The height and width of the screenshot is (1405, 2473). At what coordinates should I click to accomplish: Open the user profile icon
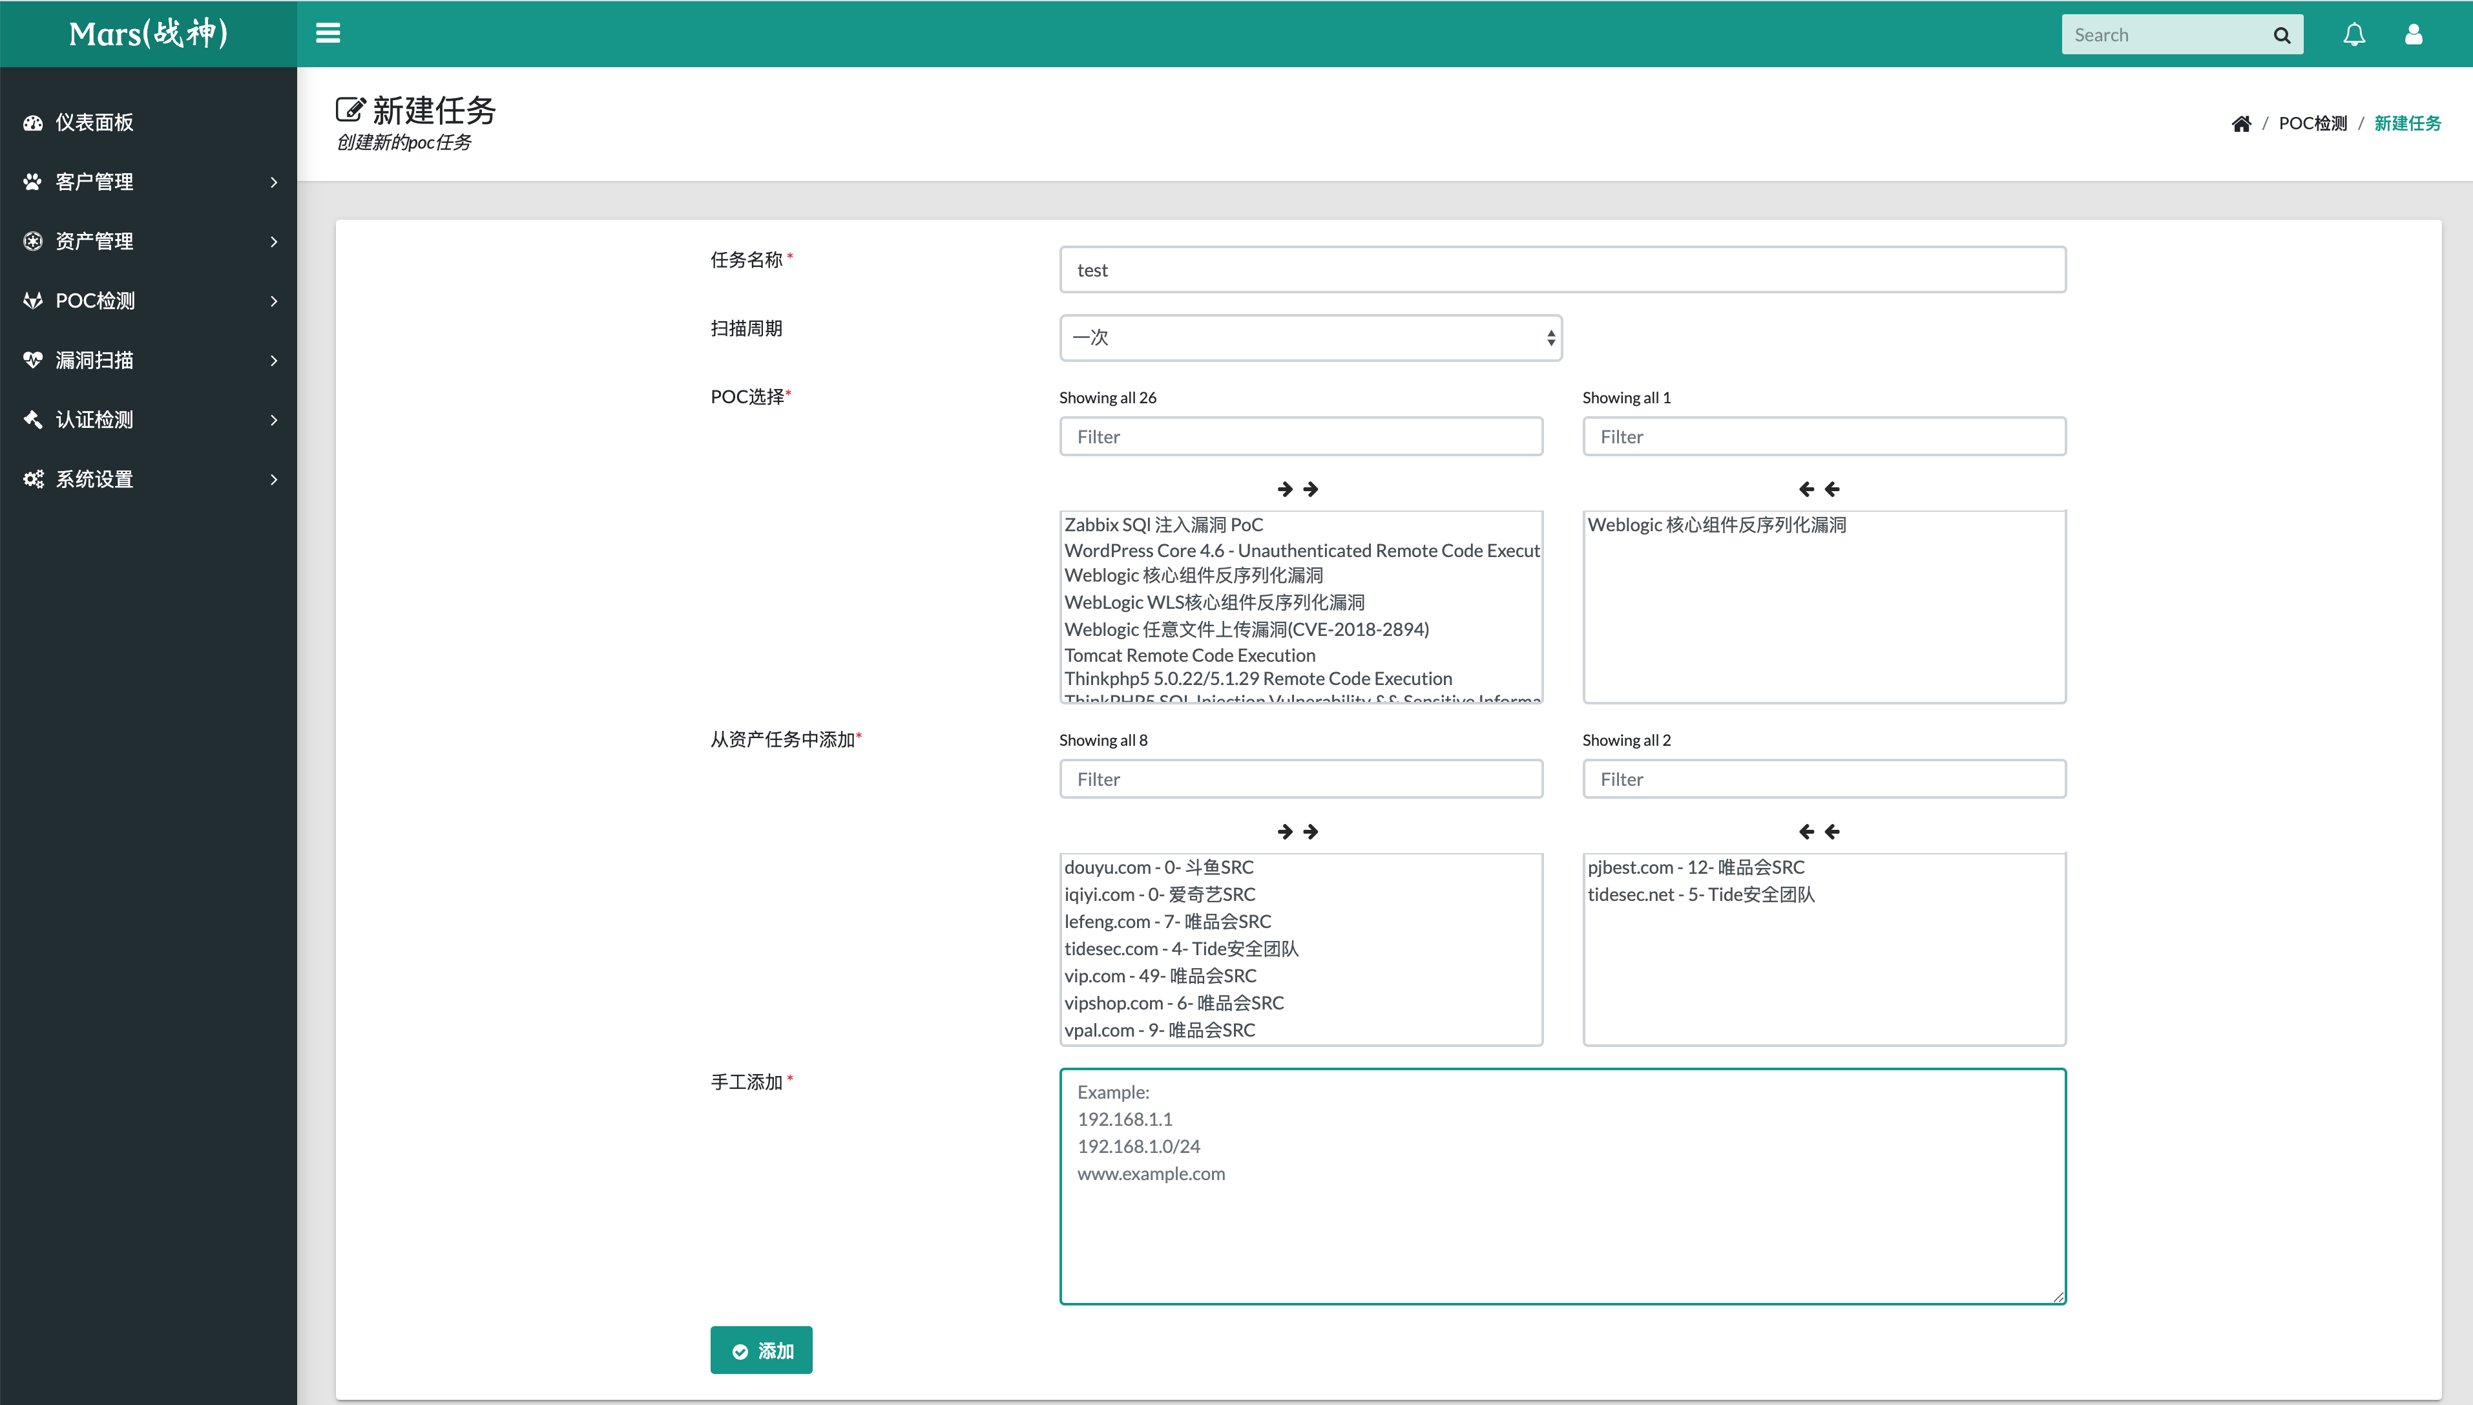point(2413,35)
